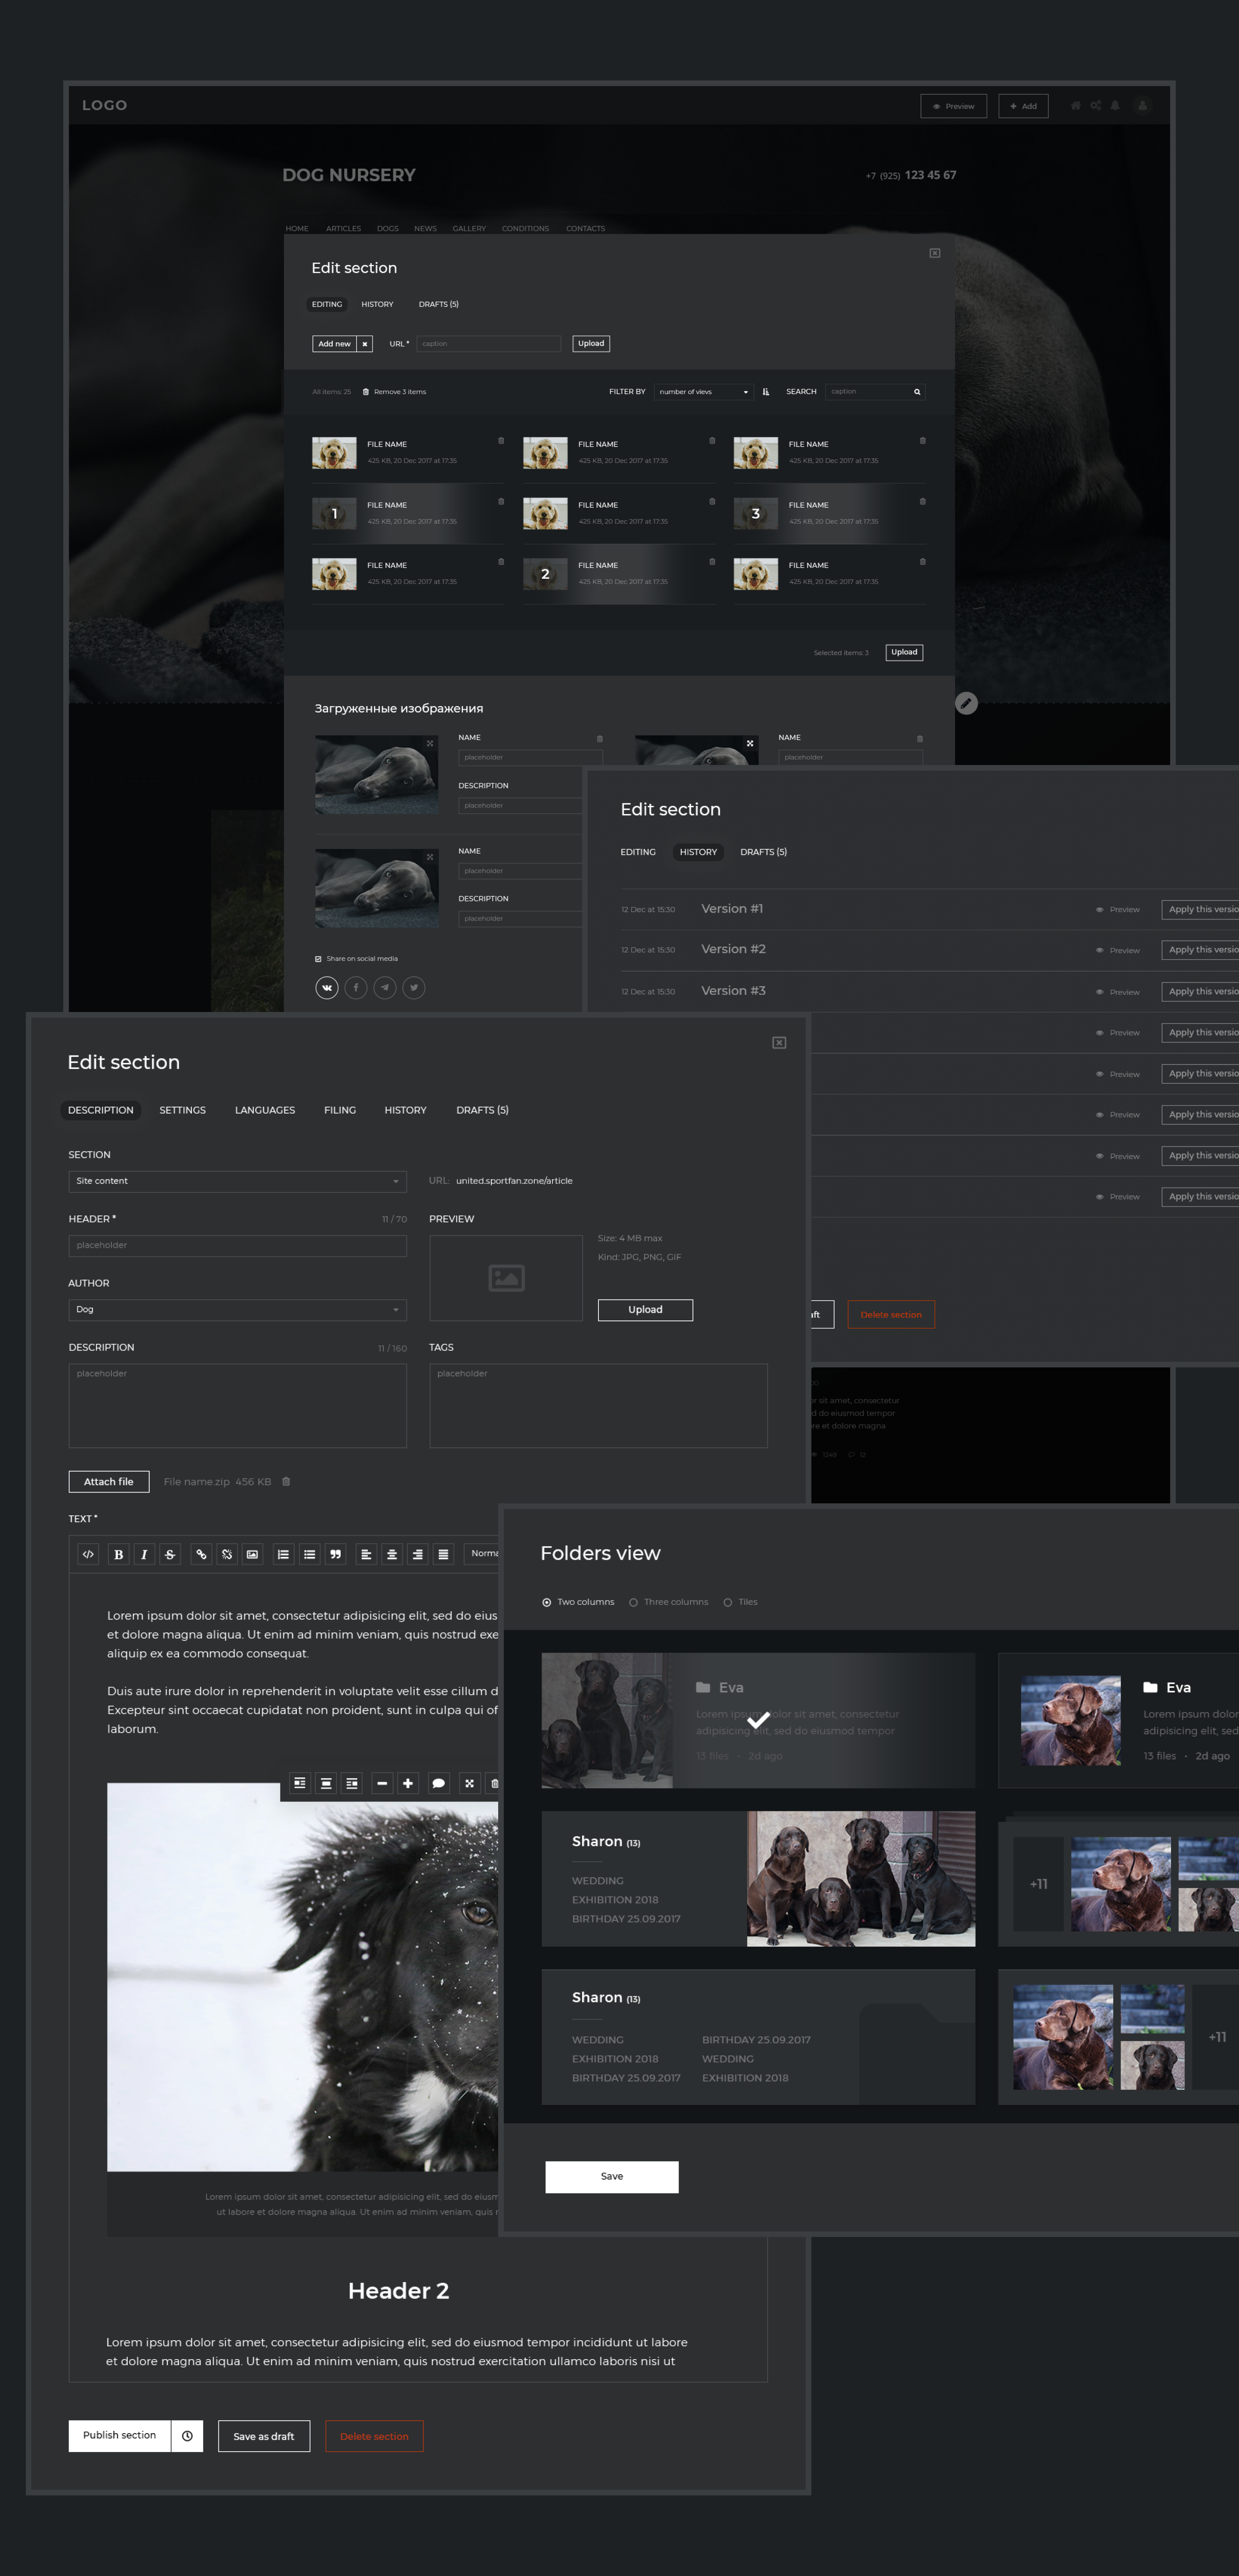Click the home icon in top bar
The height and width of the screenshot is (2576, 1239).
(x=1076, y=105)
